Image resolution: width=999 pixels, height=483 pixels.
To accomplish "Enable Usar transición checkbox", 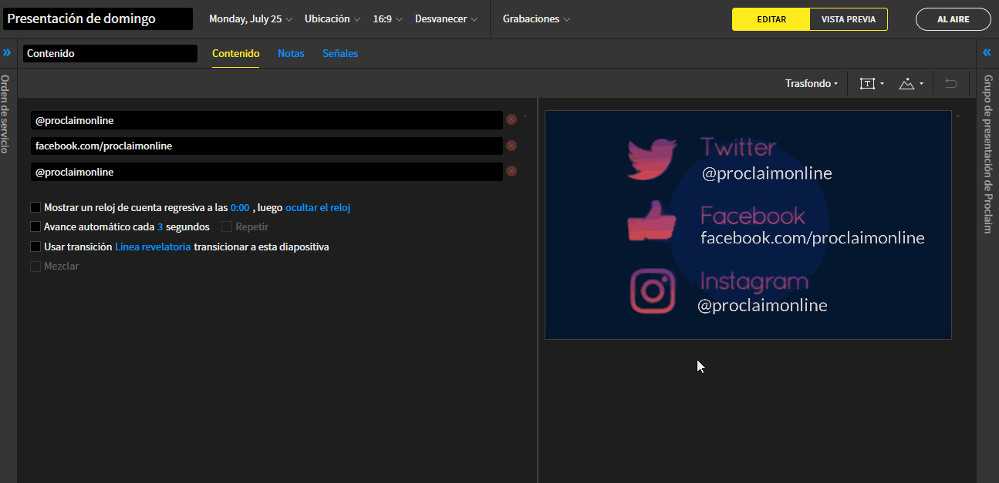I will [x=35, y=247].
